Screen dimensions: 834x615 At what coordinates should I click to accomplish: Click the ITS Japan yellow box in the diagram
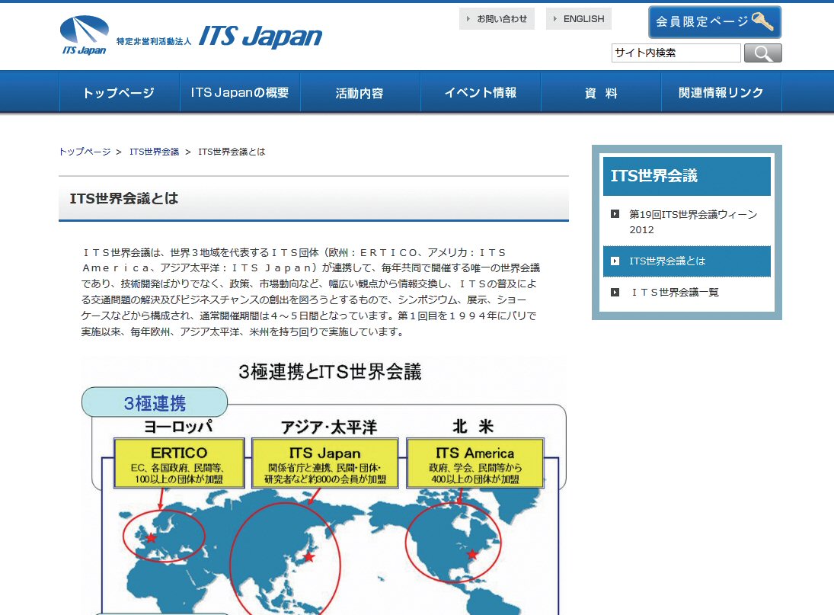(325, 463)
